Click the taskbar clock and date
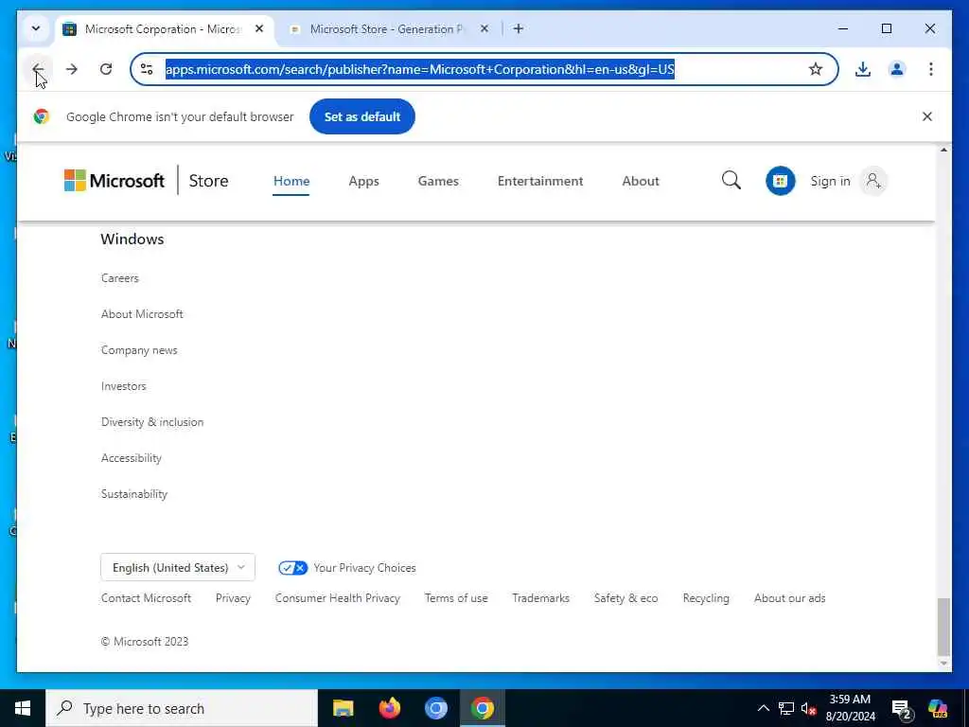The height and width of the screenshot is (727, 969). point(851,708)
